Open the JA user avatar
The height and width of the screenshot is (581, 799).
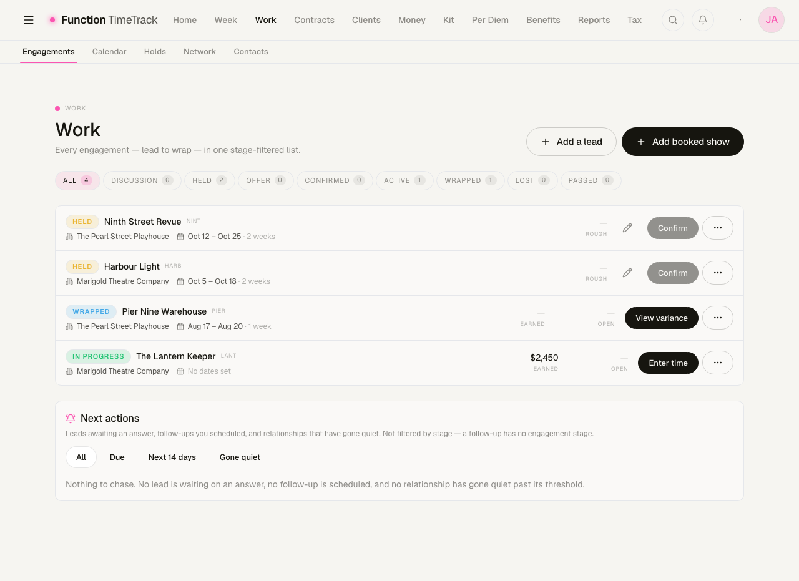coord(772,20)
